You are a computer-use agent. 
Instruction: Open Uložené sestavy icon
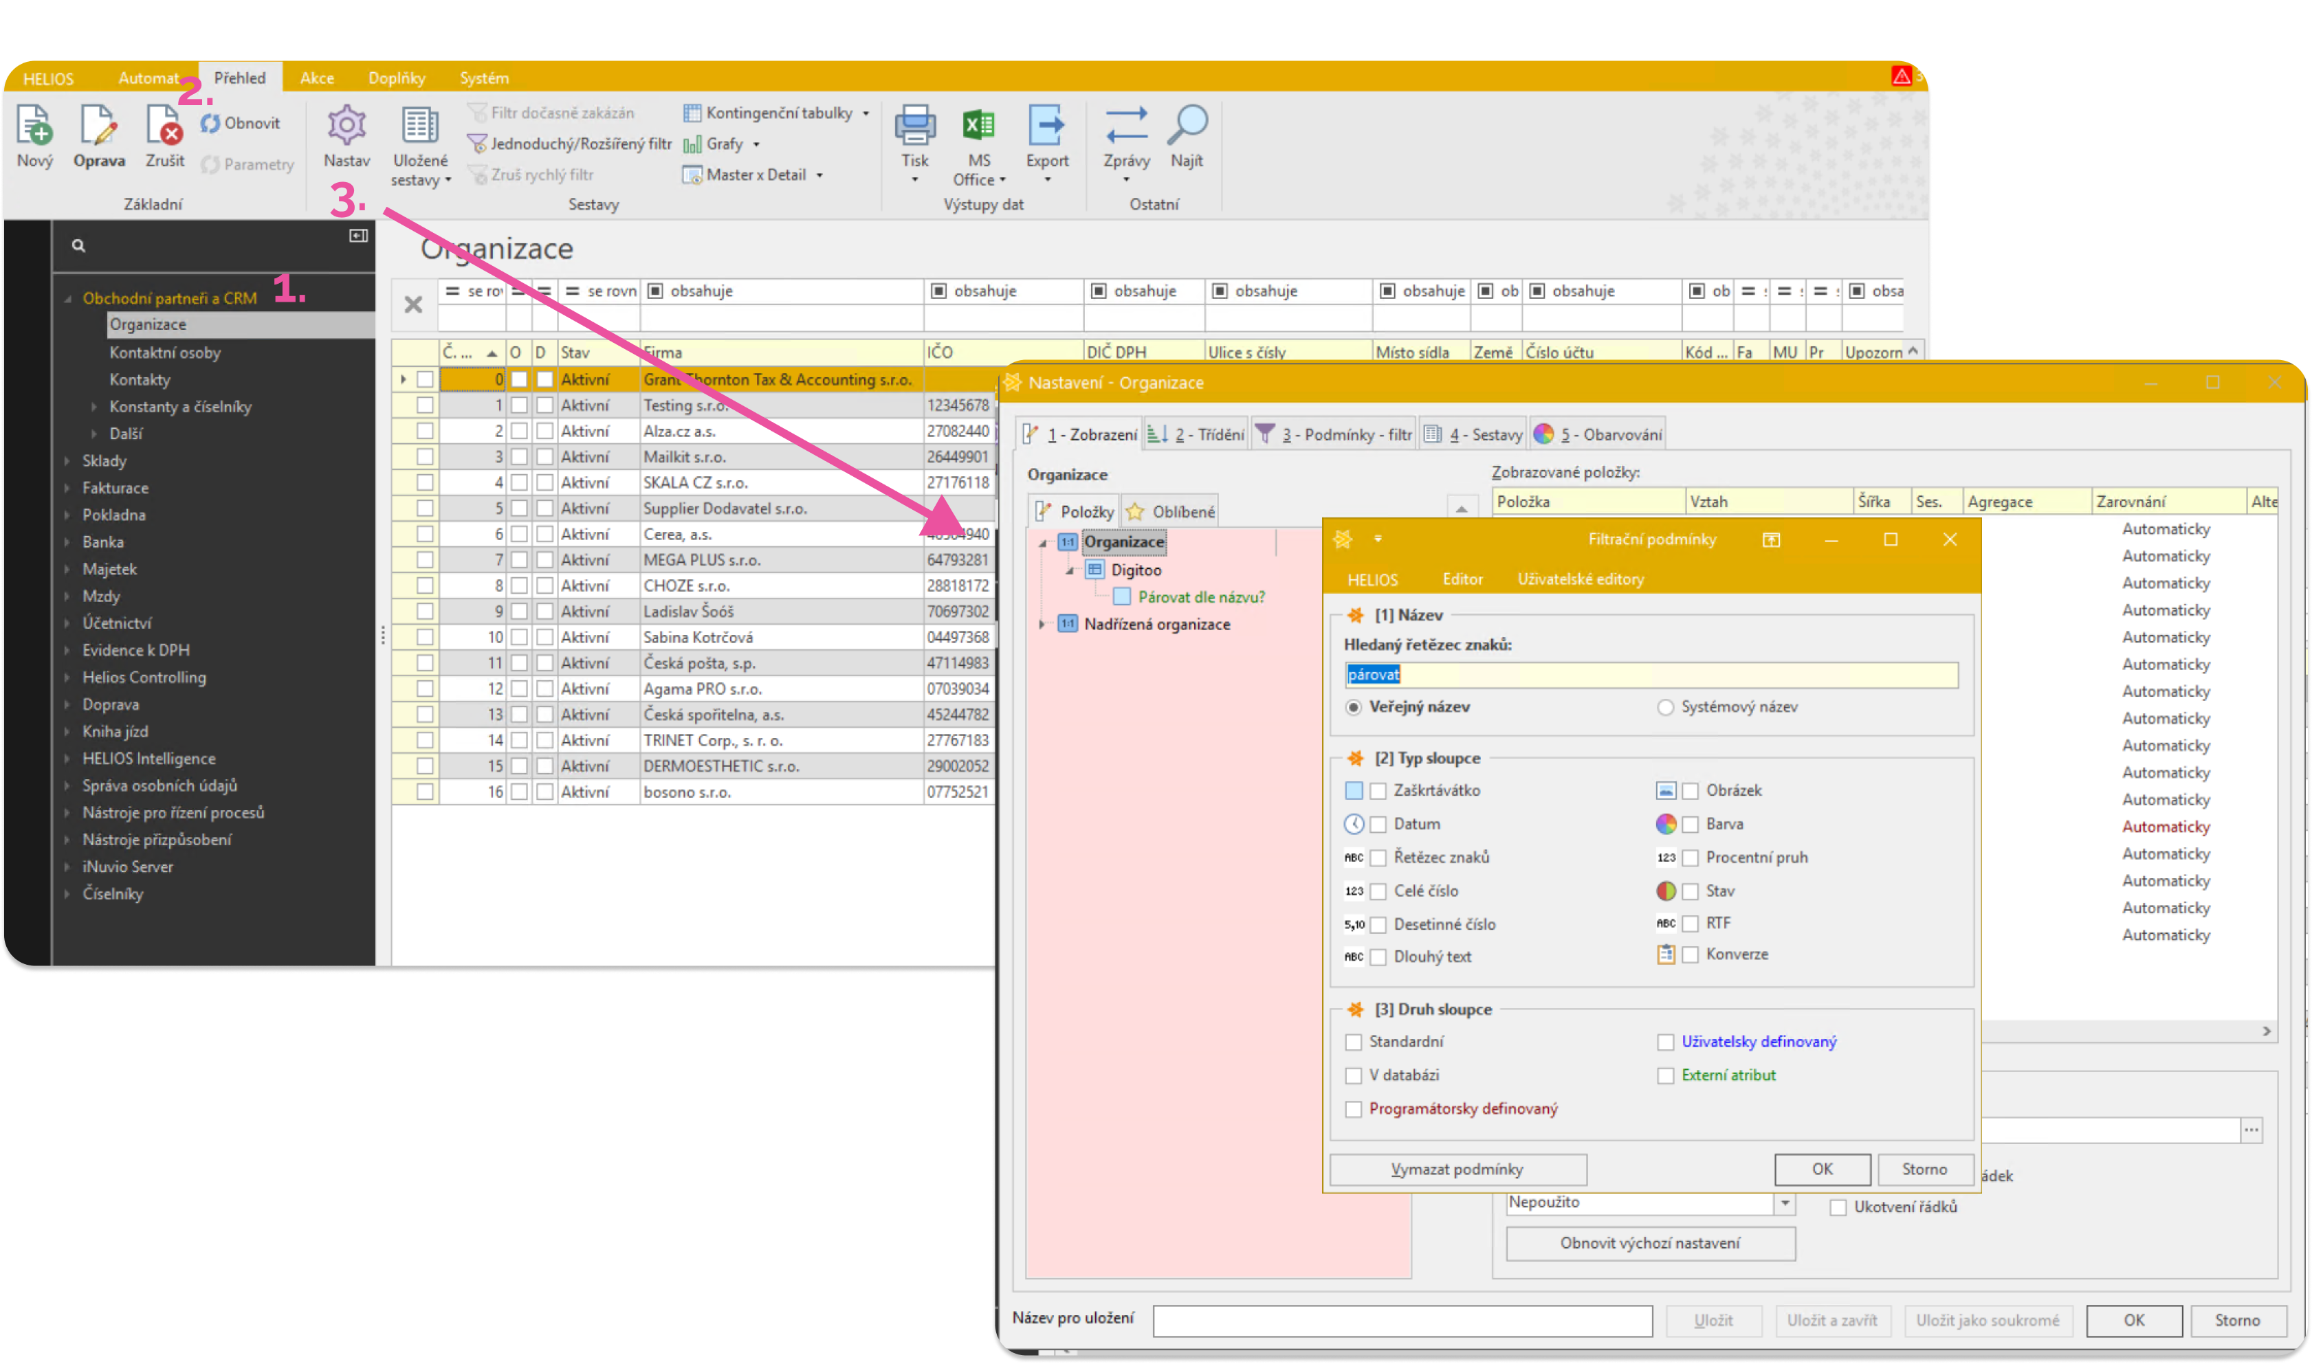pos(420,125)
